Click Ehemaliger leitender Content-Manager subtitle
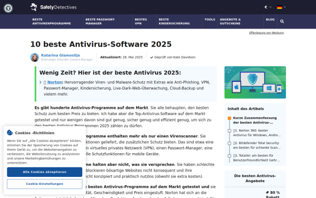This screenshot has height=198, width=316. click(x=67, y=60)
